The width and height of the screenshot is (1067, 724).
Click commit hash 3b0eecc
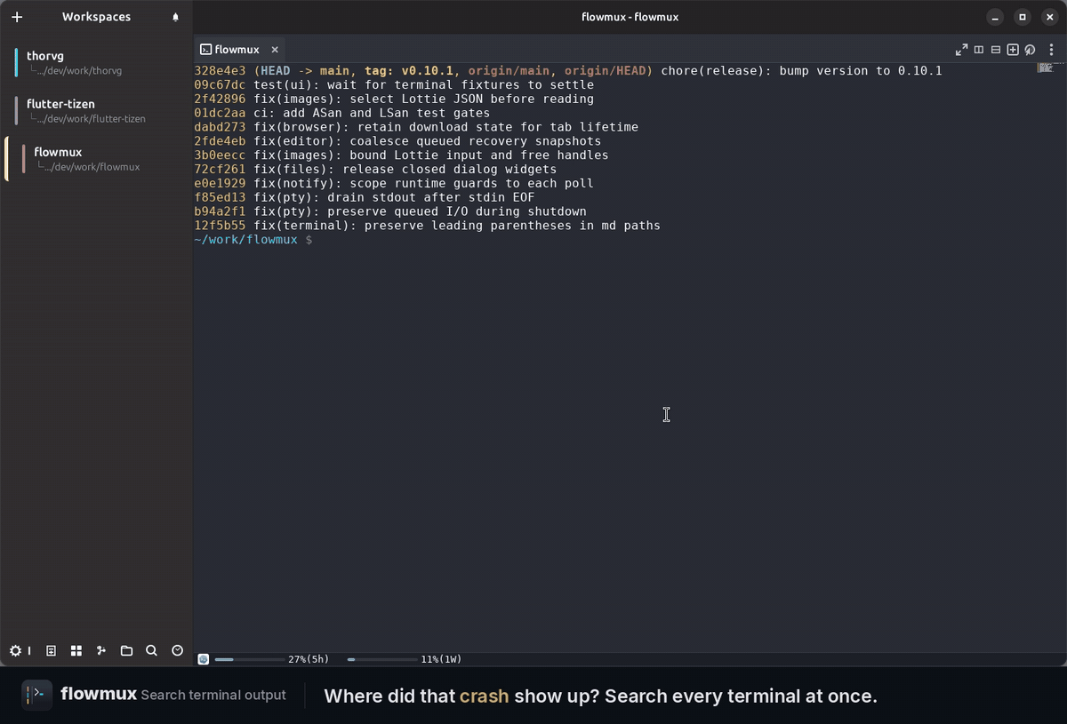point(220,155)
